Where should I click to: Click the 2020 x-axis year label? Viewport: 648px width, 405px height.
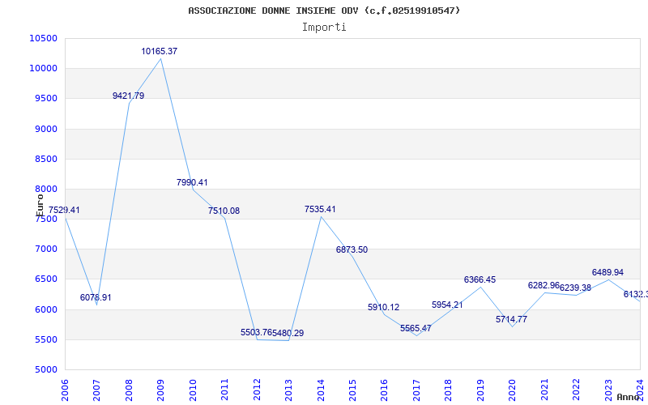[x=513, y=390]
